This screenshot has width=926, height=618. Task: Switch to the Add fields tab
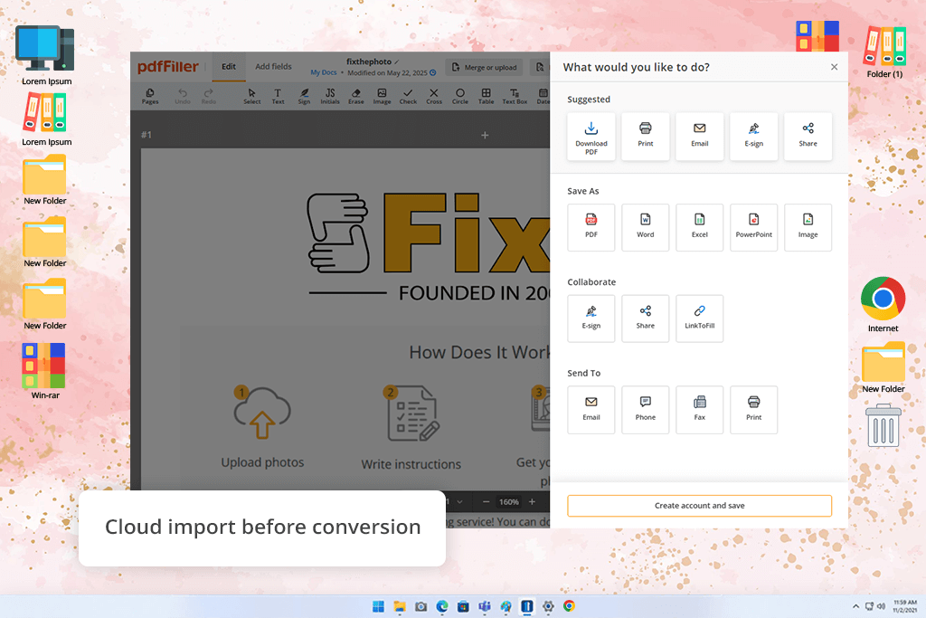click(273, 67)
